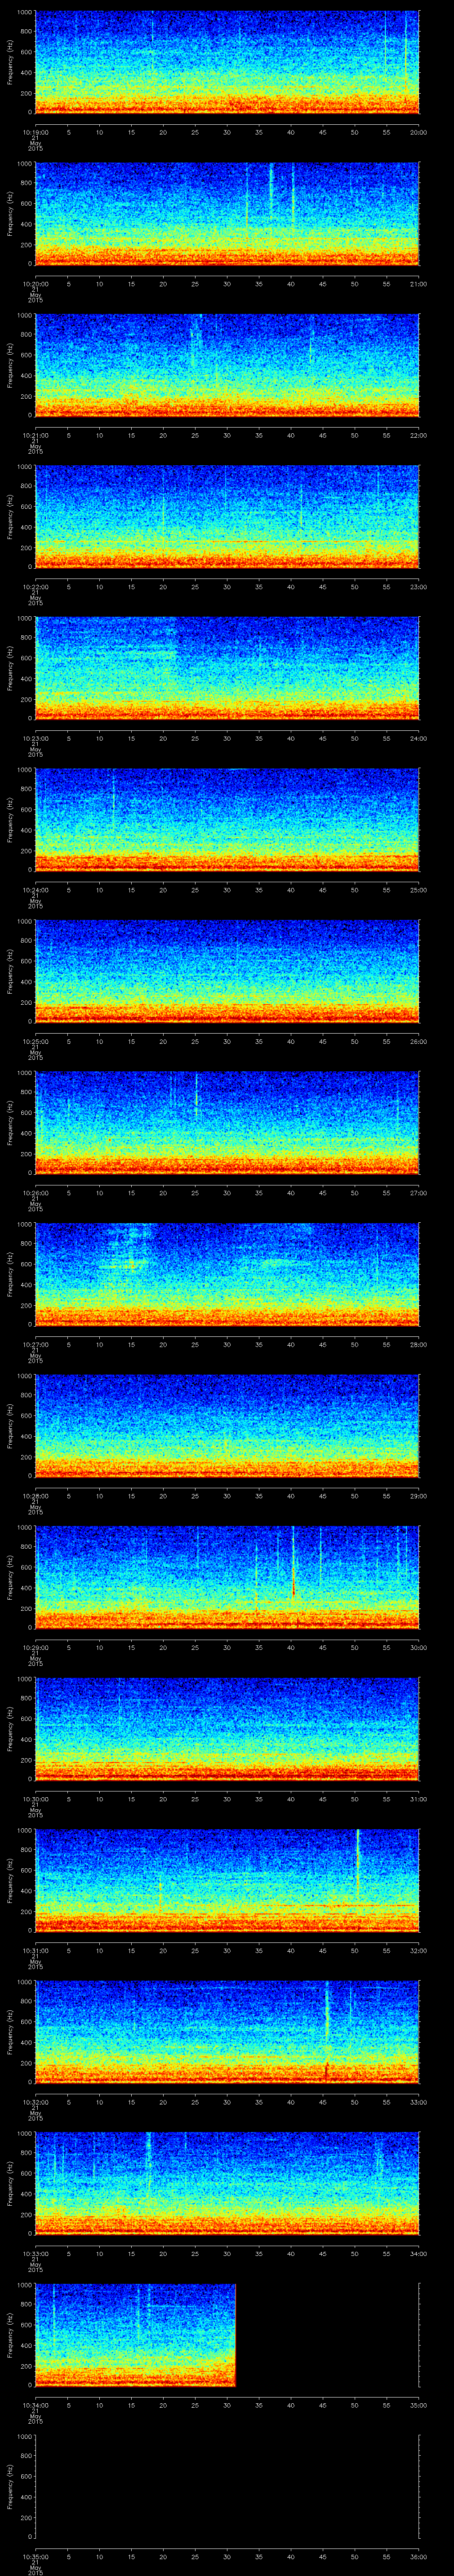Click the '10:28:00' time label
Viewport: 454px width, 2576px height.
click(35, 1496)
